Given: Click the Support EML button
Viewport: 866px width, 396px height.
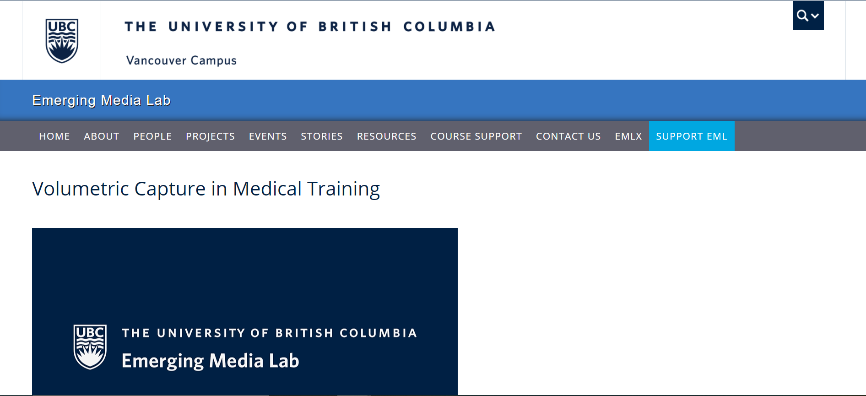Looking at the screenshot, I should click(x=692, y=136).
